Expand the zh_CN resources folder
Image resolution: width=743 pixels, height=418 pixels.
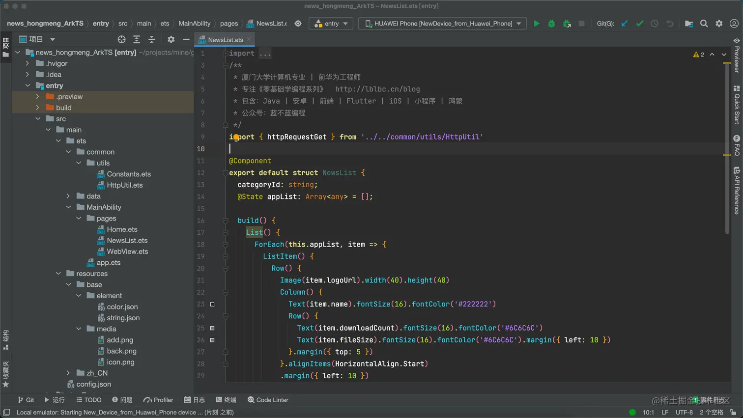coord(68,373)
